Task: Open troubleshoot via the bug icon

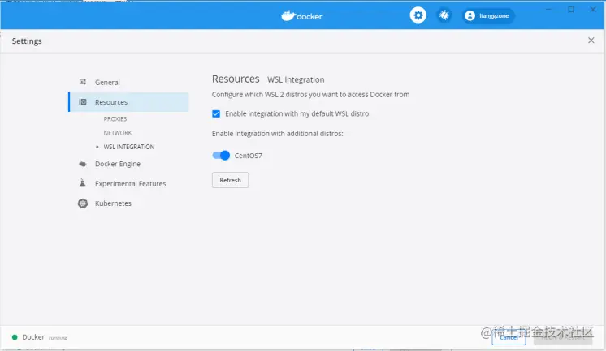Action: coord(444,15)
